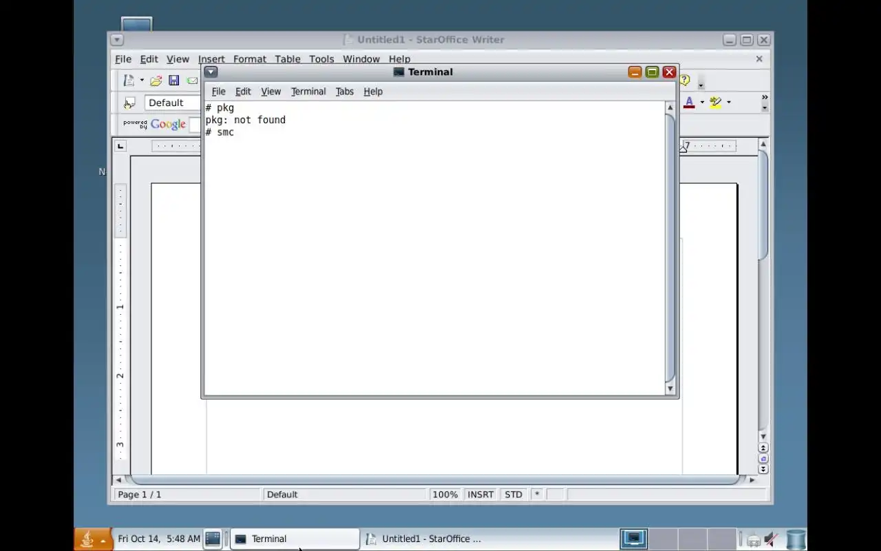Click the Styles and Formatting icon

click(x=129, y=103)
